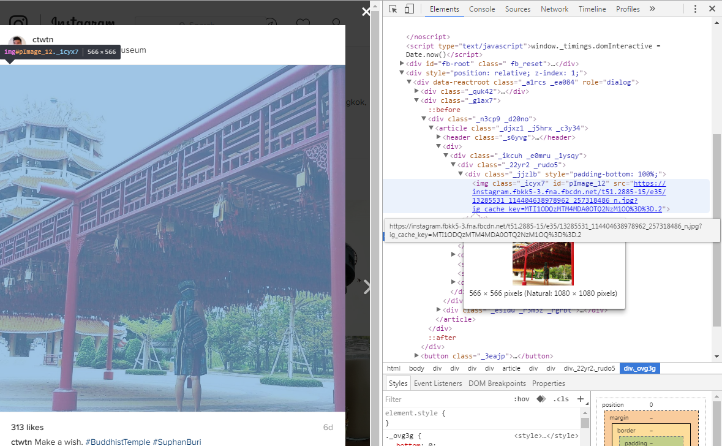Click the image preview thumbnail in DevTools

point(543,263)
